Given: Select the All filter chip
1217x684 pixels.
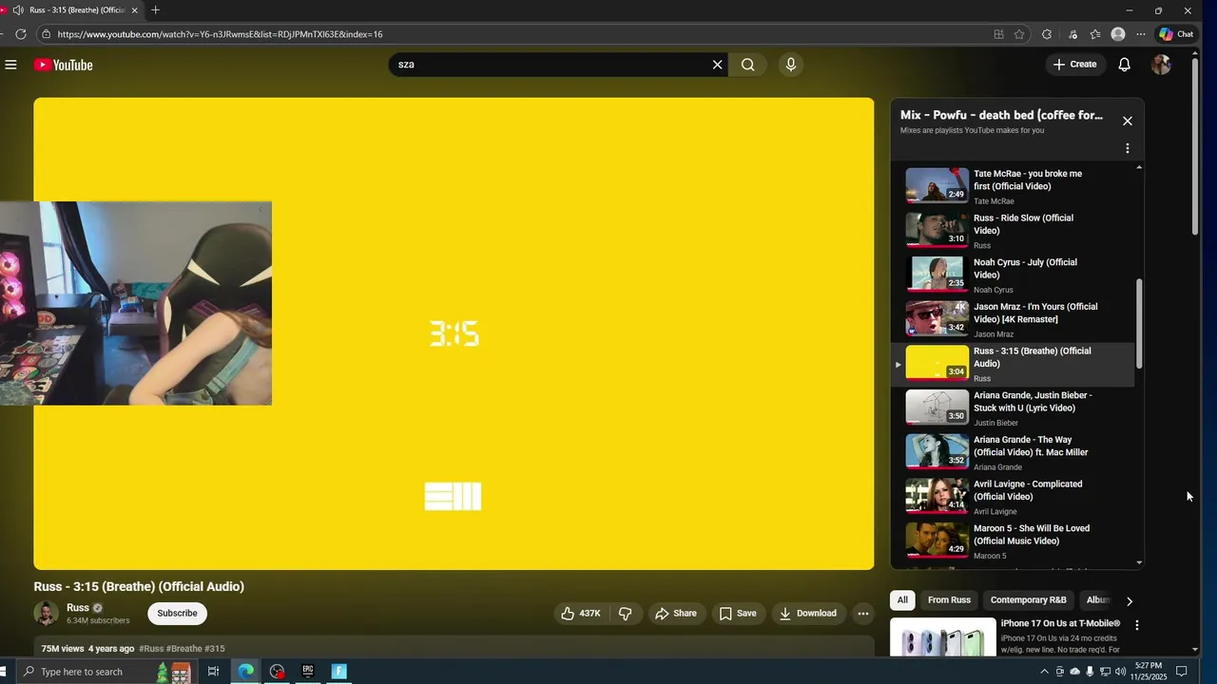Looking at the screenshot, I should 902,600.
